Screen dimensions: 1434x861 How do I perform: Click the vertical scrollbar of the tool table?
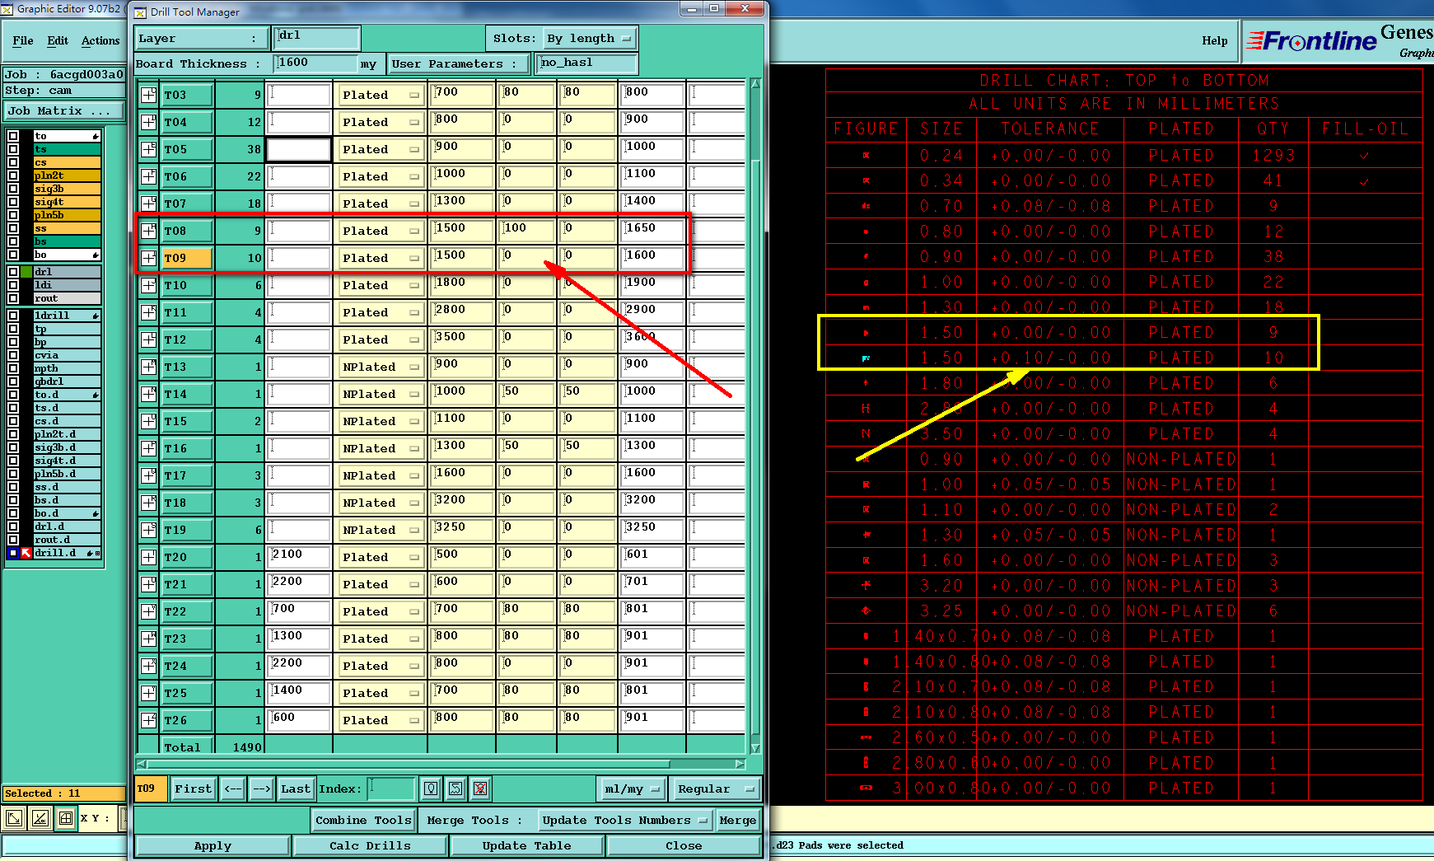pos(755,416)
